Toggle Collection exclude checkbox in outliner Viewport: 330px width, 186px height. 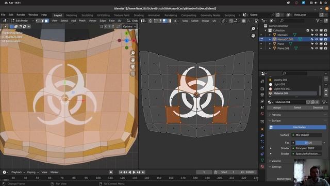(308, 30)
